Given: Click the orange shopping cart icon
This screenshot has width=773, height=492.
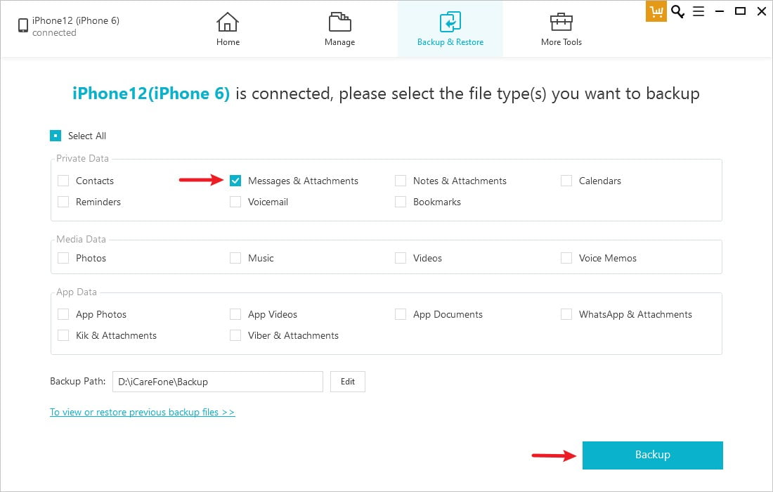Looking at the screenshot, I should point(656,11).
